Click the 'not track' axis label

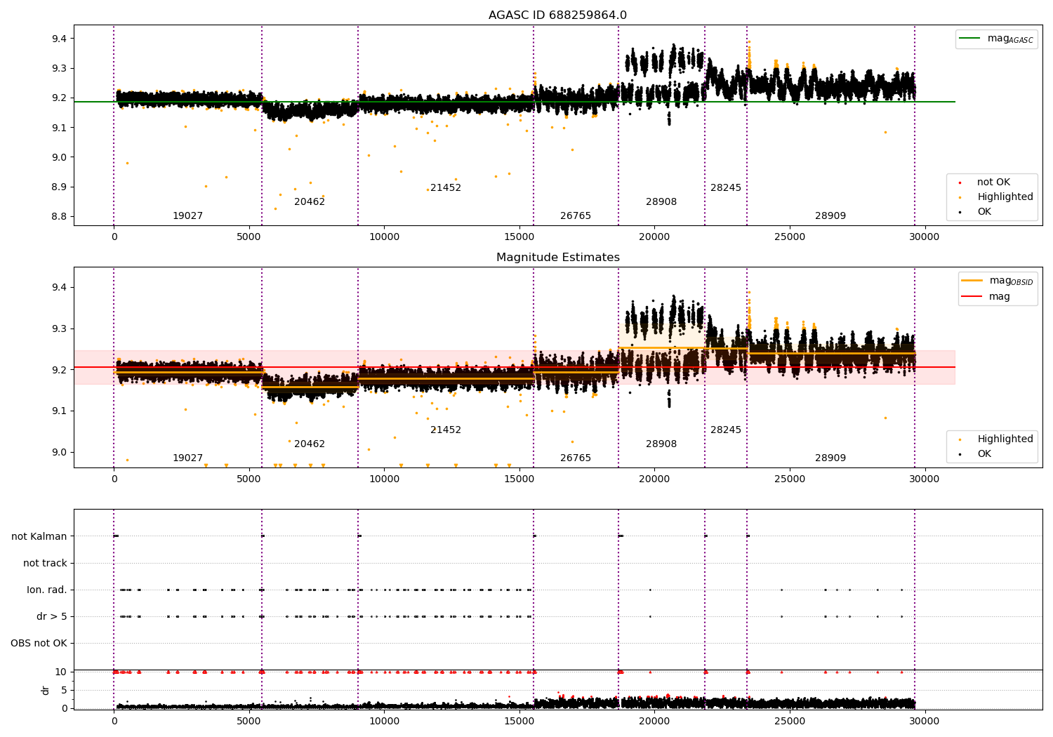[x=45, y=564]
